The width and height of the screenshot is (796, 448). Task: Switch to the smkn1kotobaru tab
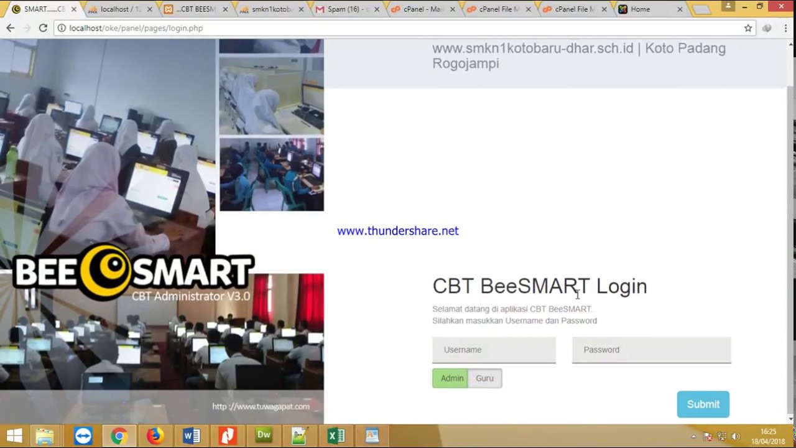click(271, 9)
